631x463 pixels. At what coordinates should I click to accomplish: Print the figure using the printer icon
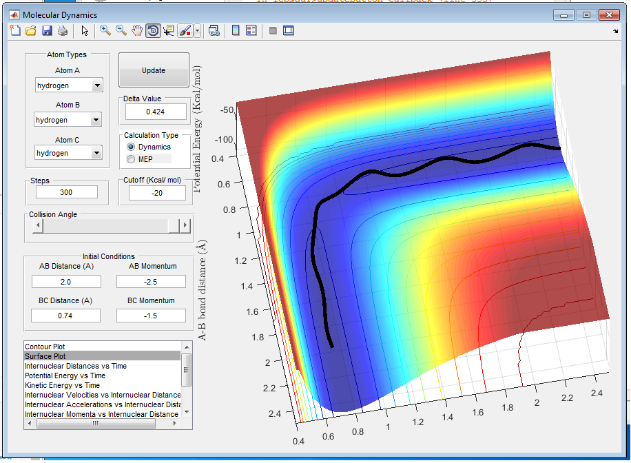point(63,30)
